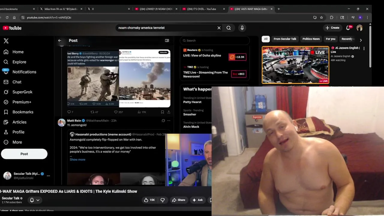This screenshot has width=384, height=216.
Task: Click Patty Hearst trending topic
Action: [x=192, y=102]
